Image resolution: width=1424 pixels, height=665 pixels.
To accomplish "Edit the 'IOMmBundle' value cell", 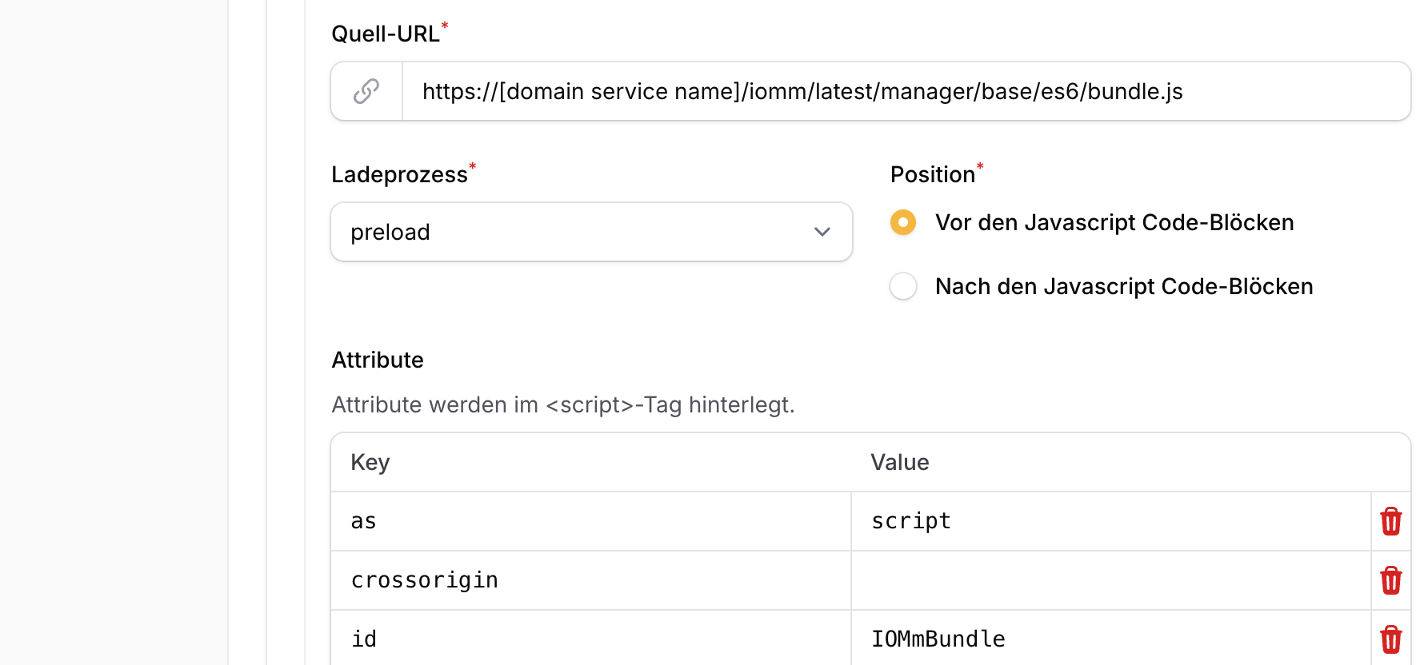I will [1111, 638].
